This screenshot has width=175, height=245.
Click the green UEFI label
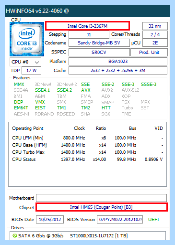pos(153,220)
